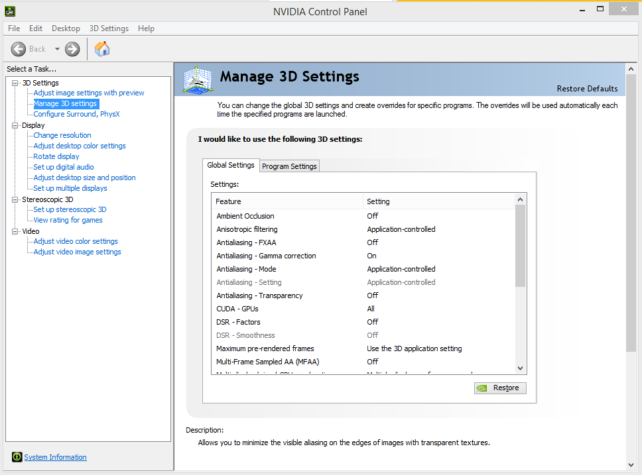642x475 pixels.
Task: Open Rotate display task
Action: [x=56, y=157]
